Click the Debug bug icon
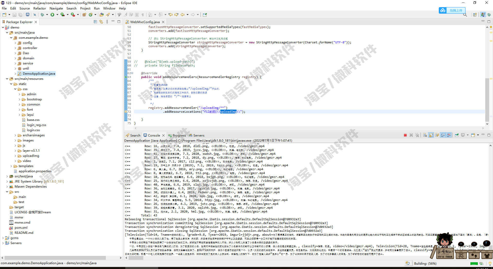Screen dimensions: 493x269 coord(42,15)
